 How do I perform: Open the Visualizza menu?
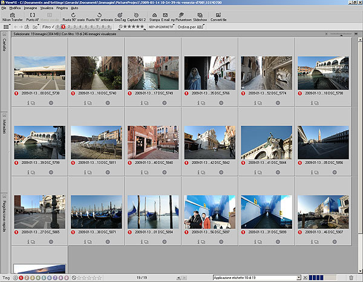pos(47,8)
